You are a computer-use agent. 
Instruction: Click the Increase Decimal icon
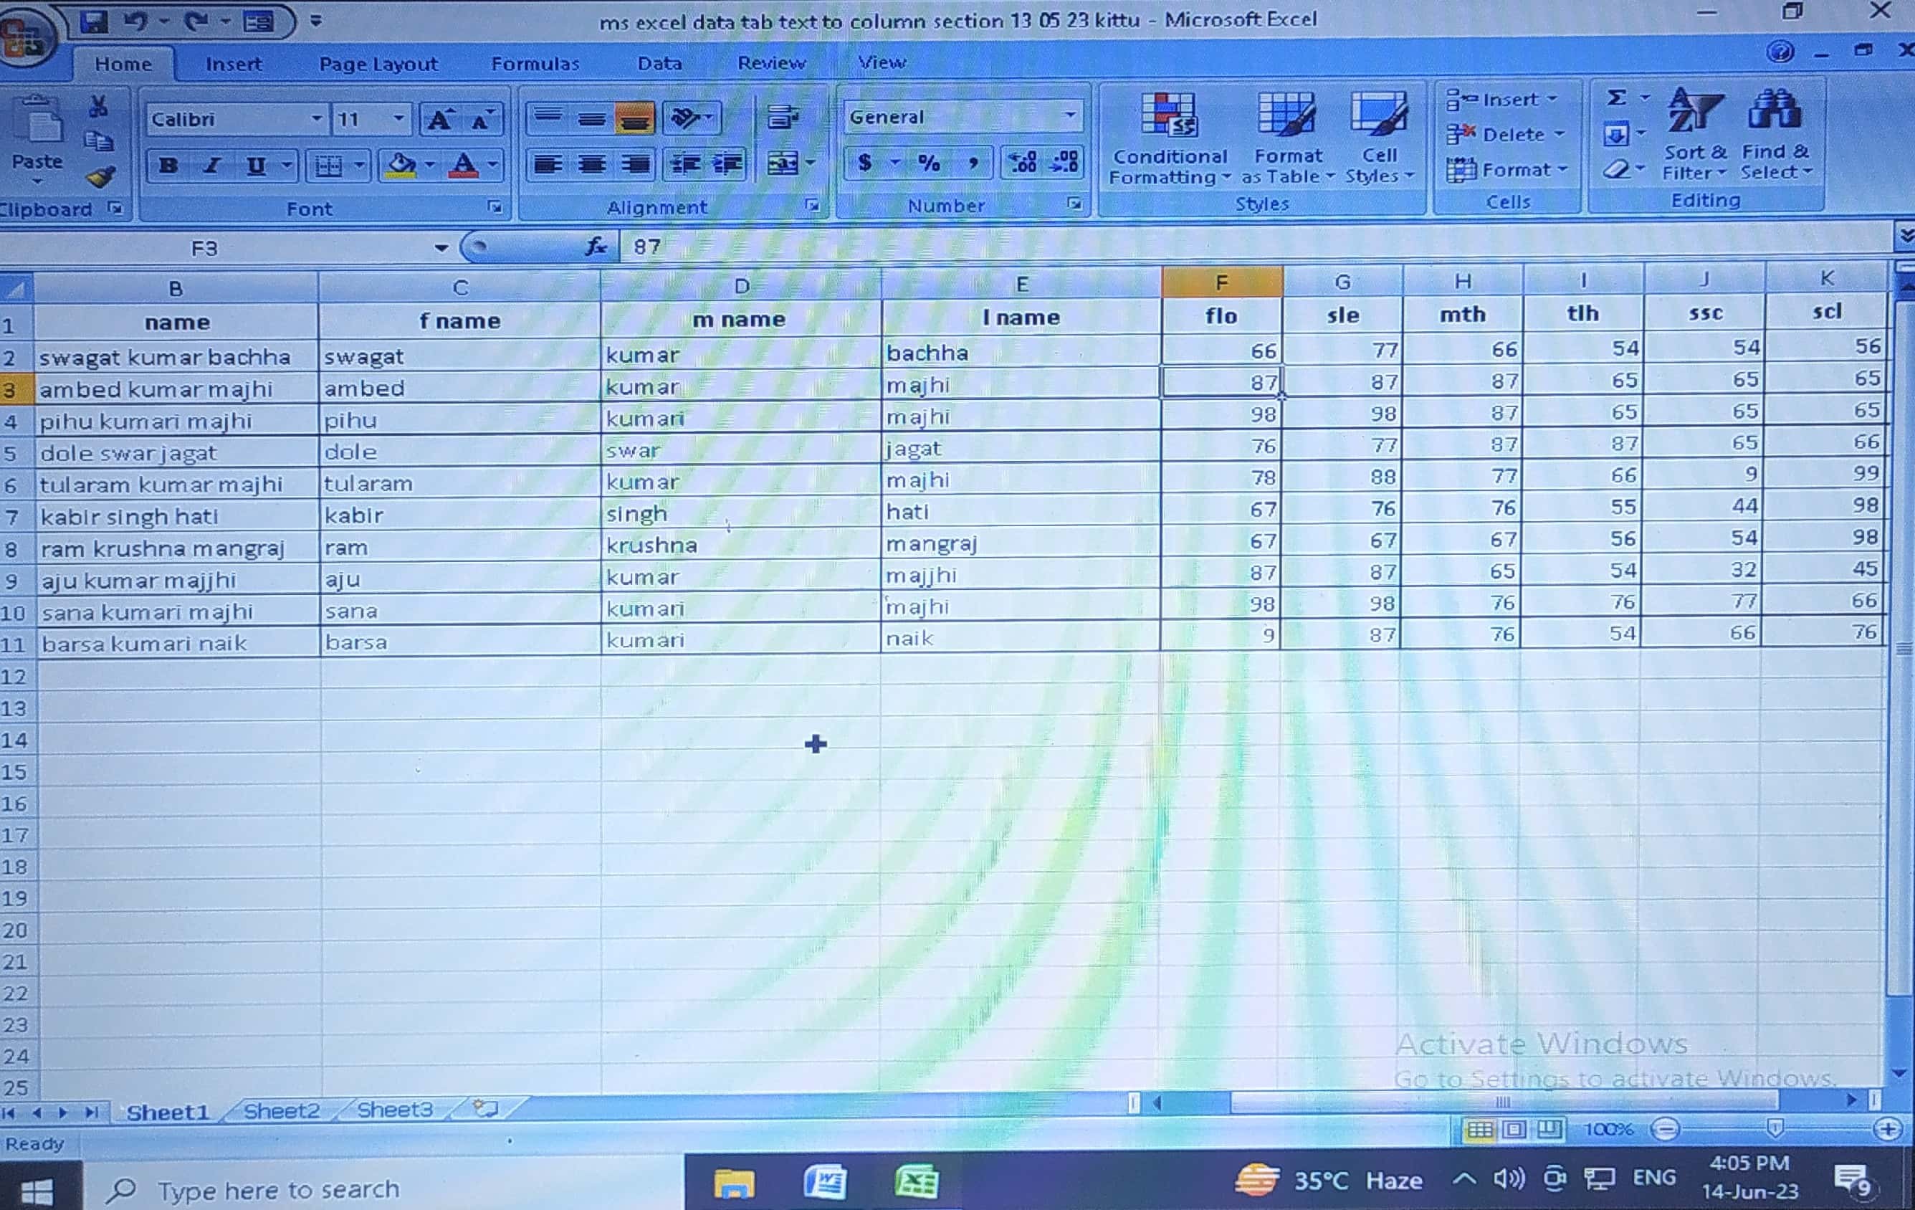tap(1023, 163)
